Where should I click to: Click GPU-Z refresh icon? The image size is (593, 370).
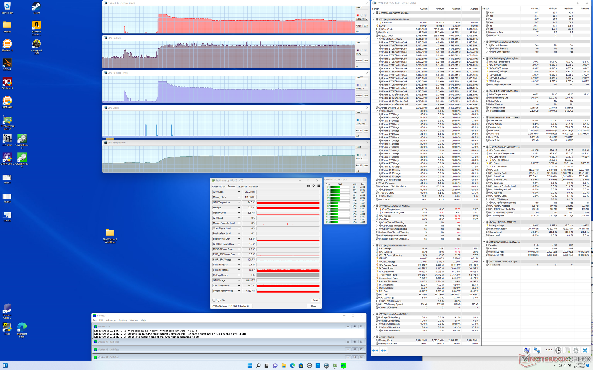[x=313, y=186]
